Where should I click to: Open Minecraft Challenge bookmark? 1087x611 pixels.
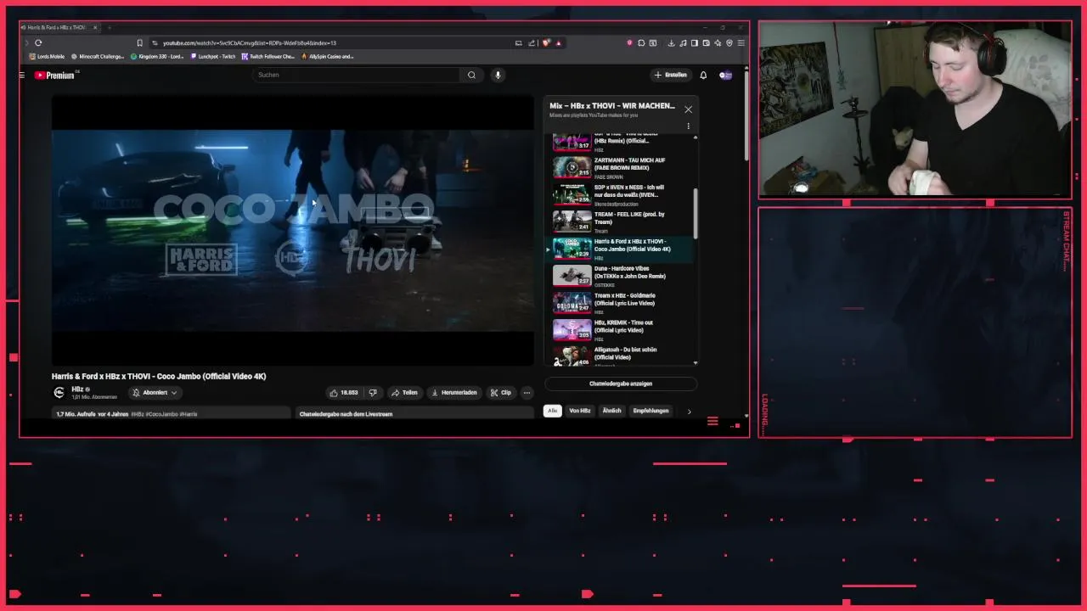tap(98, 56)
